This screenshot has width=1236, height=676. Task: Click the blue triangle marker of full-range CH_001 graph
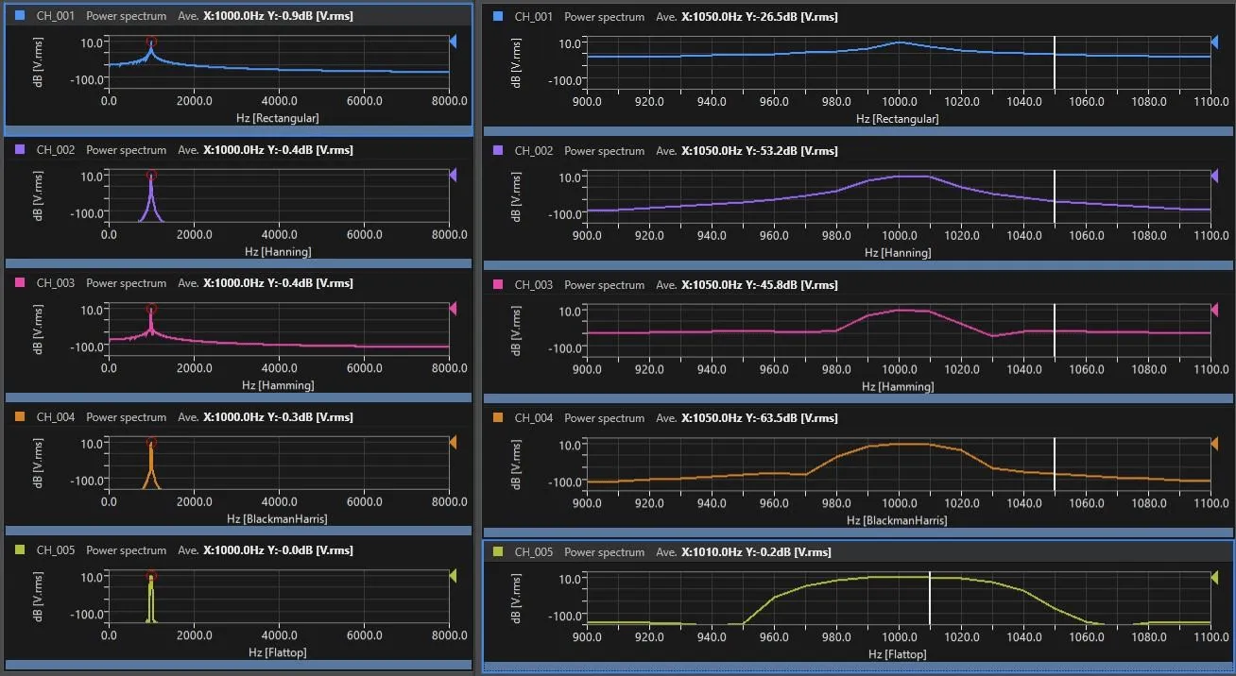(453, 42)
